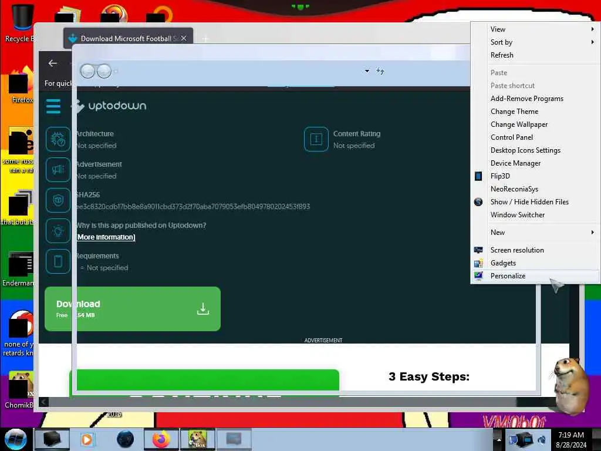Click the ChomikBox taskbar button

[x=198, y=439]
